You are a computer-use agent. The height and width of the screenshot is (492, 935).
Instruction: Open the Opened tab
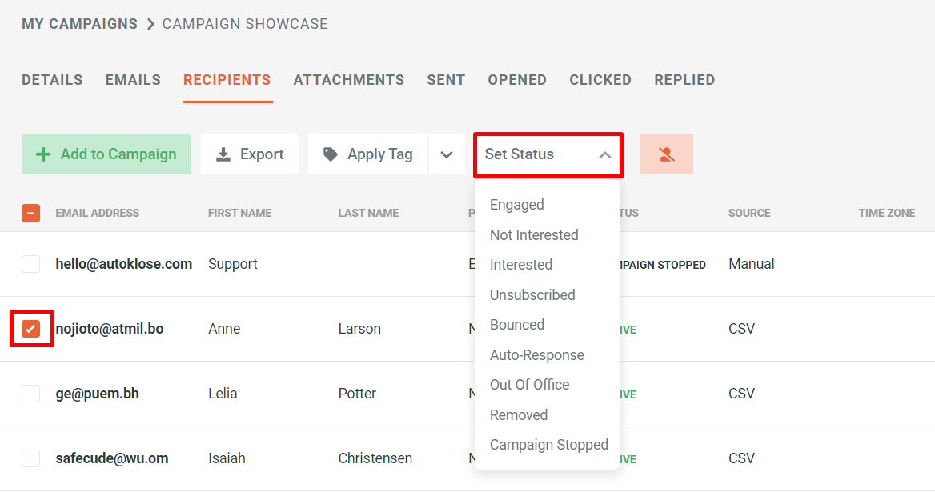click(x=517, y=80)
